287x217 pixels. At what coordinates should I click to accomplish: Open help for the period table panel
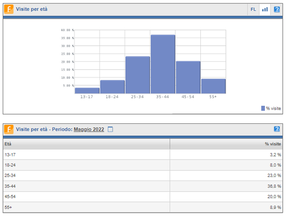(277, 129)
